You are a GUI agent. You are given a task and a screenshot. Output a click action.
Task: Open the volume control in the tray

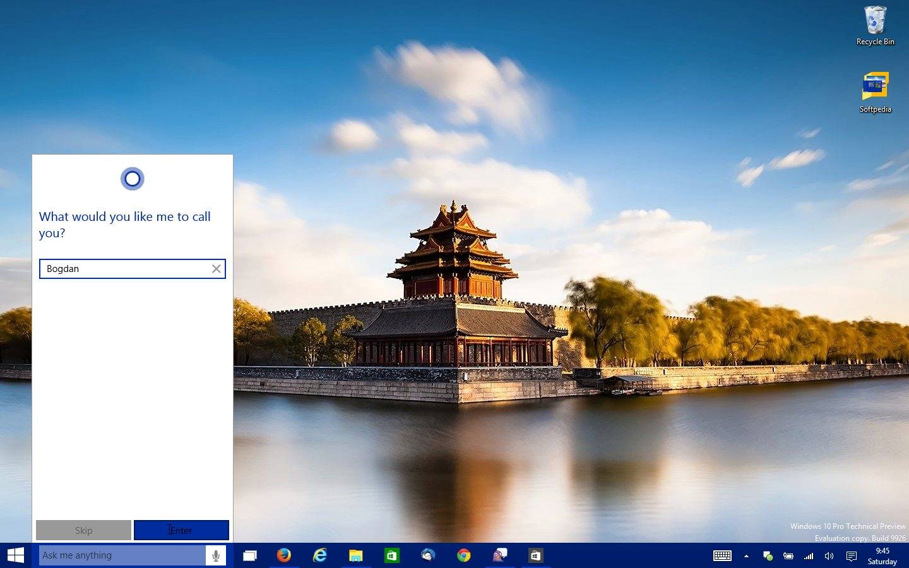[x=829, y=556]
